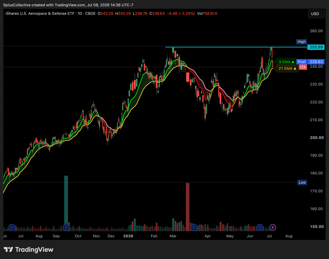Click the 2026 label on time axis
Viewport: 329px width, 259px height.
127,236
